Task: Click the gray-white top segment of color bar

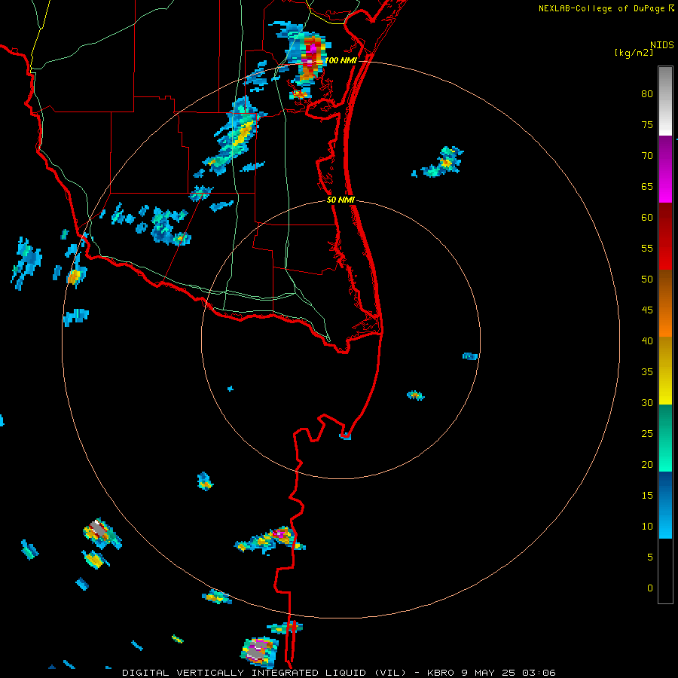Action: point(665,102)
